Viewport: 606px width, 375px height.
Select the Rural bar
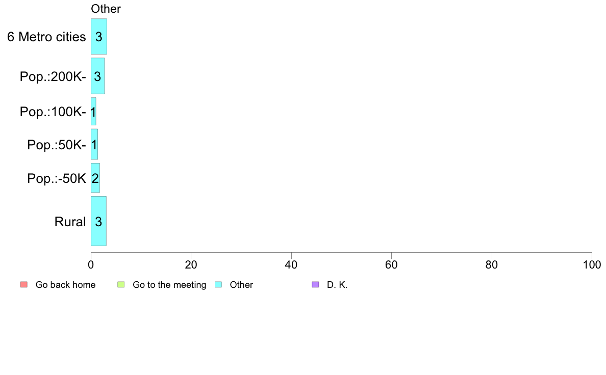98,221
